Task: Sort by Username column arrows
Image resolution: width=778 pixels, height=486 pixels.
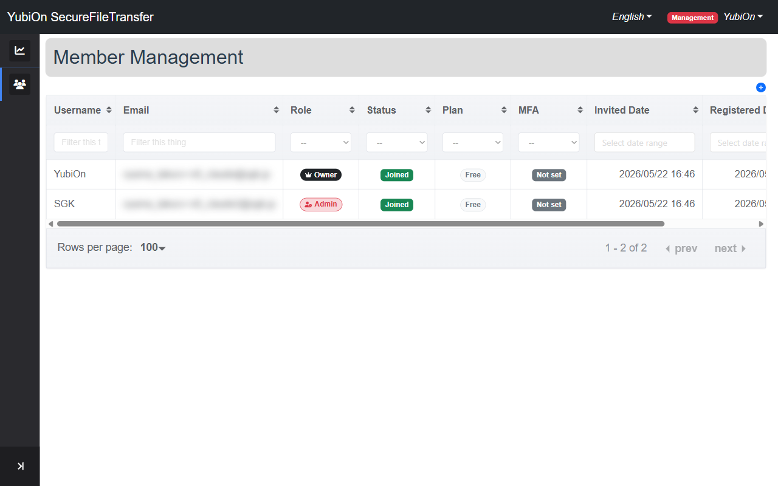Action: click(x=109, y=110)
